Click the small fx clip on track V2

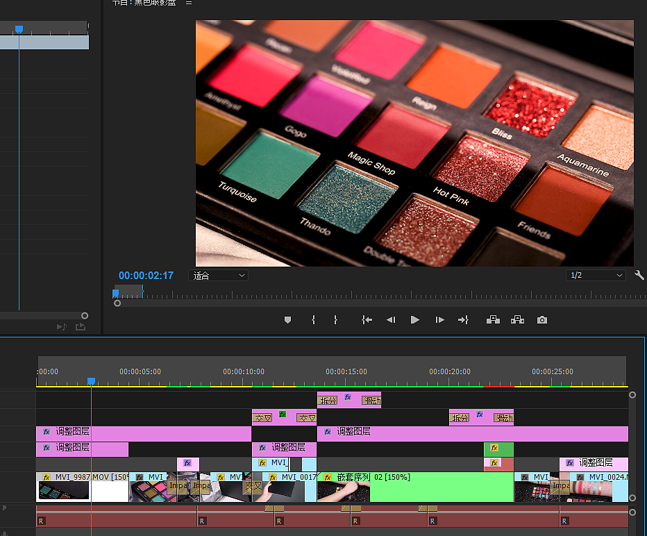188,464
